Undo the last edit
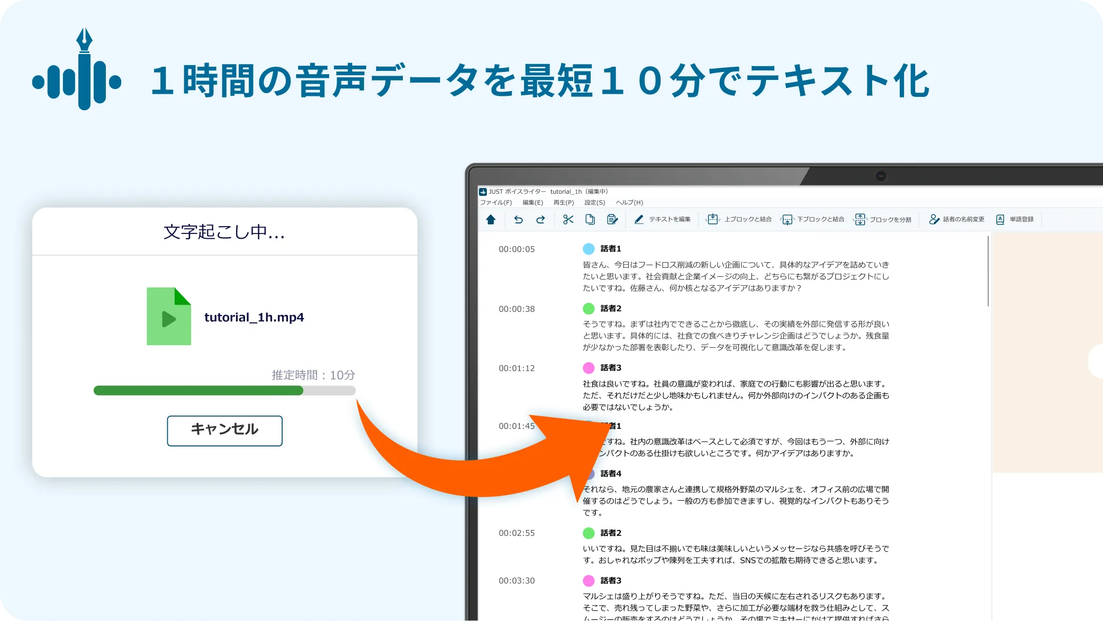Image resolution: width=1103 pixels, height=621 pixels. tap(519, 219)
